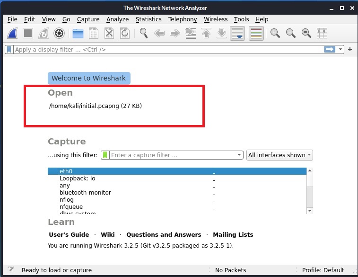Click capture filter green bookmark icon
This screenshot has width=358, height=277.
click(105, 155)
